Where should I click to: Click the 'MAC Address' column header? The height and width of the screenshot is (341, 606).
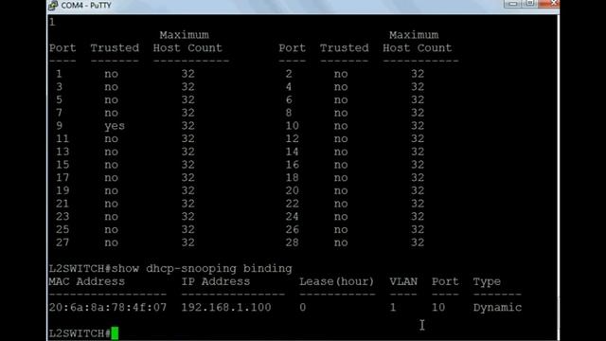point(87,281)
